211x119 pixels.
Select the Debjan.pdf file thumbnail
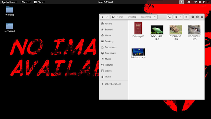tap(138, 28)
